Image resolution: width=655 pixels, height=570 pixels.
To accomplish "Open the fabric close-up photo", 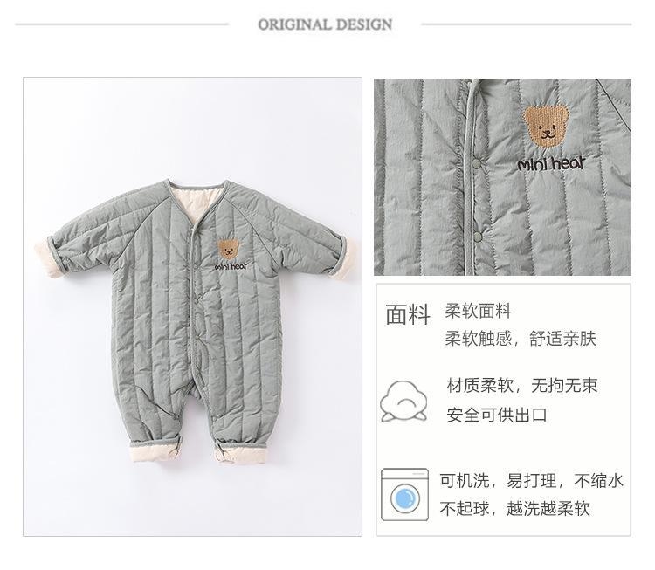I will pyautogui.click(x=502, y=177).
